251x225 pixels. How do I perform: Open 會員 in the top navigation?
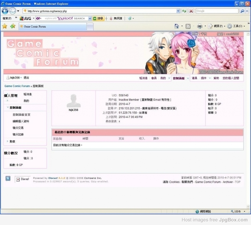coord(154,78)
